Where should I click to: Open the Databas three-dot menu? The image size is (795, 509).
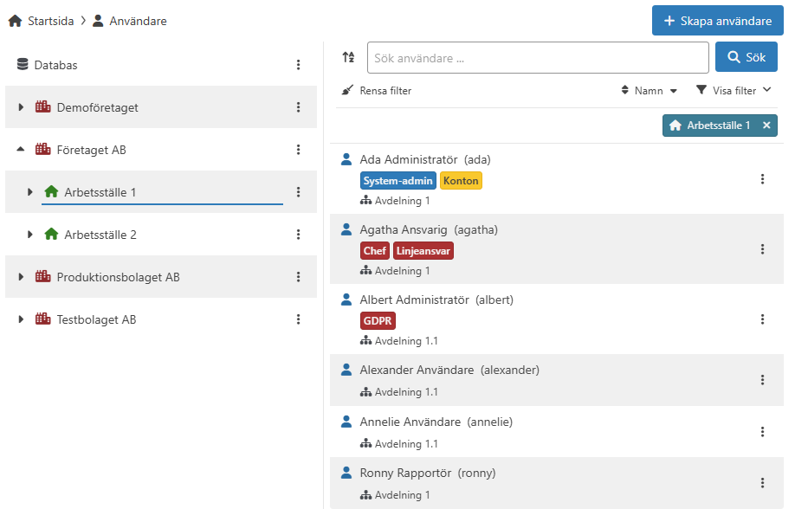[x=298, y=65]
